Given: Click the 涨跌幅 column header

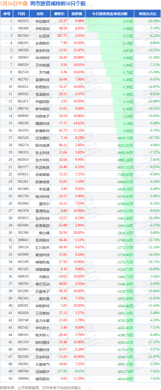Looking at the screenshot, I should (77, 14).
